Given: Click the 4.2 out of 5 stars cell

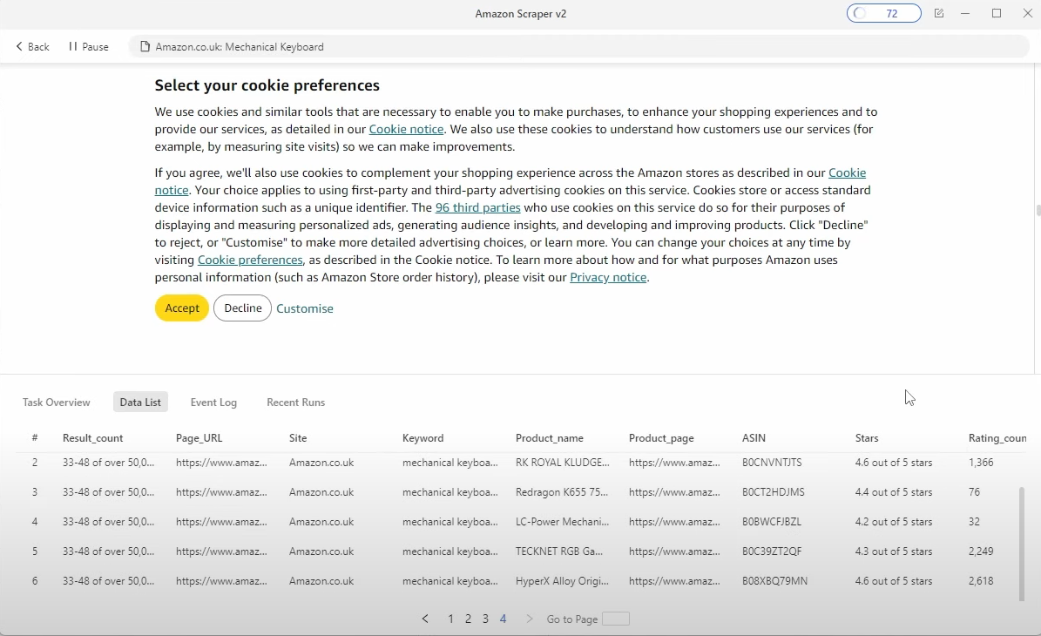Looking at the screenshot, I should point(894,522).
